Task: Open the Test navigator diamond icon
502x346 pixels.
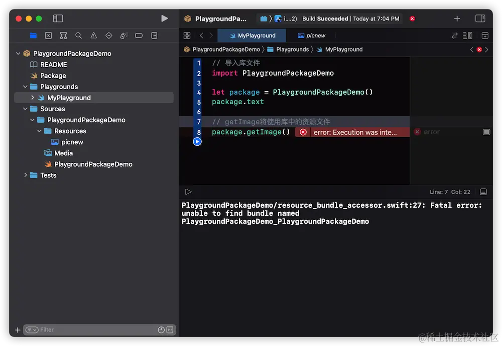Action: pyautogui.click(x=109, y=36)
